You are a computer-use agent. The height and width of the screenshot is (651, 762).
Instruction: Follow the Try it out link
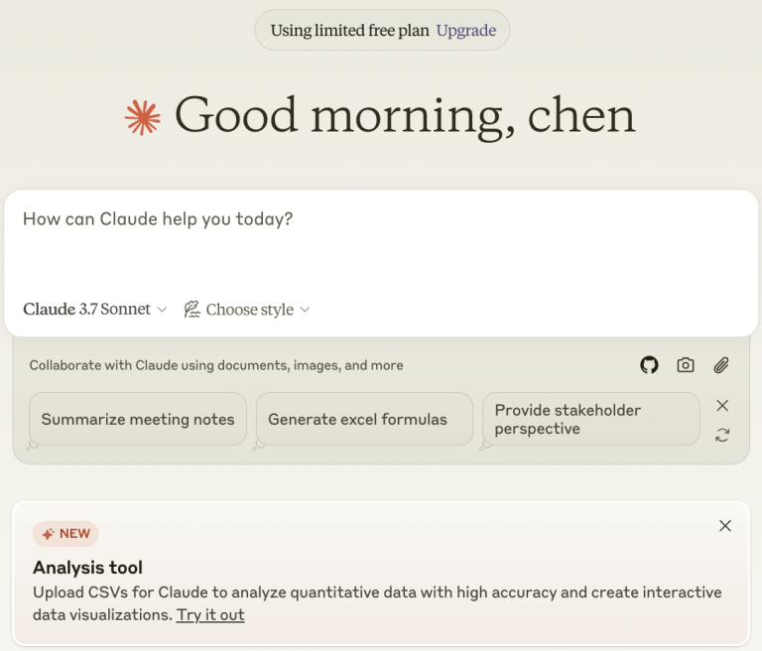[210, 615]
